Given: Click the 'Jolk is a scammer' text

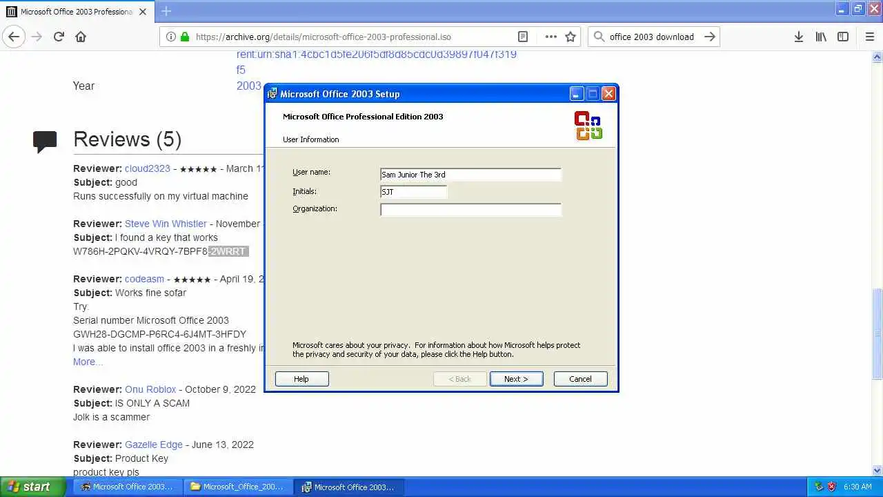Looking at the screenshot, I should tap(111, 417).
